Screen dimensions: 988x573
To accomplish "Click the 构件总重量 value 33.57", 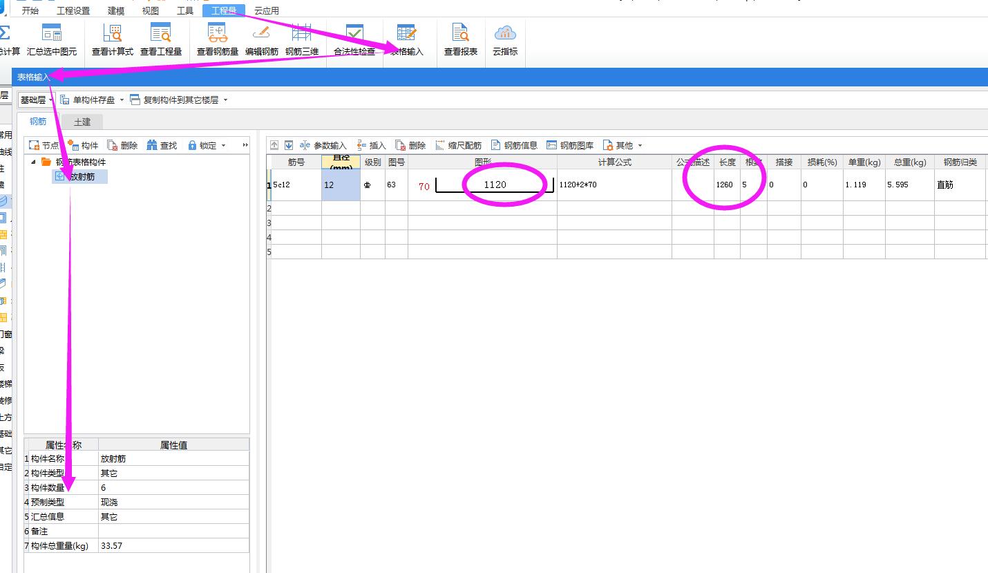I will (173, 545).
